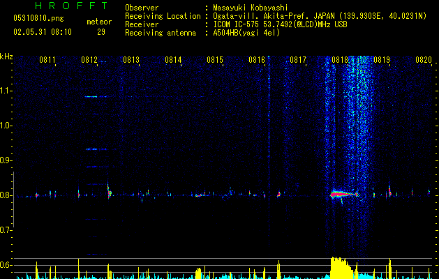Click the meteor count value 29
The width and height of the screenshot is (439, 279).
(101, 32)
